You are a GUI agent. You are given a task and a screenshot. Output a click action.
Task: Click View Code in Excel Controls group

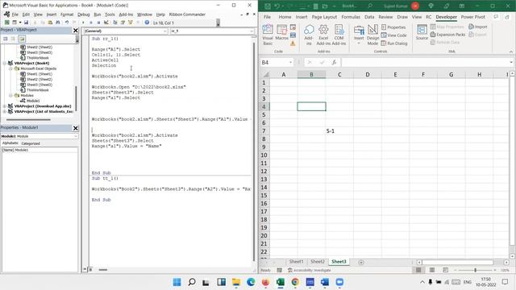click(x=393, y=35)
